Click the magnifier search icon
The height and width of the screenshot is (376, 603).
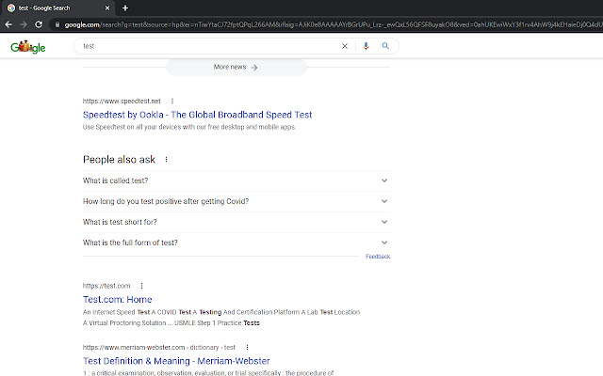click(385, 46)
